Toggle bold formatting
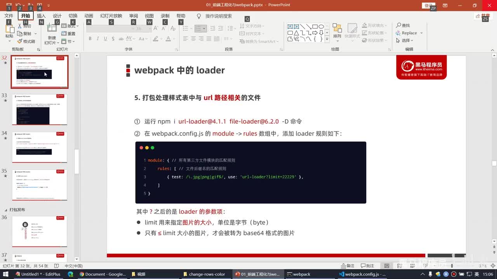Screen dimensions: 497x279 90,39
